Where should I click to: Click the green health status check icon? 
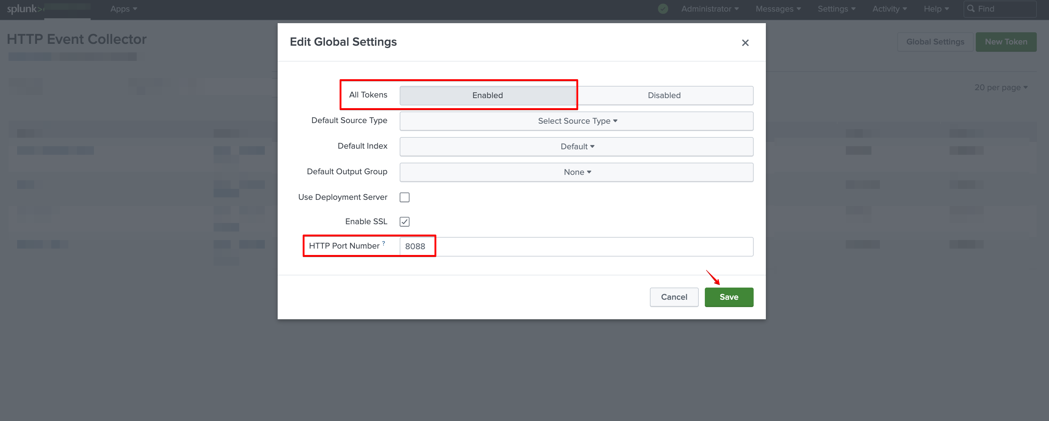tap(662, 9)
